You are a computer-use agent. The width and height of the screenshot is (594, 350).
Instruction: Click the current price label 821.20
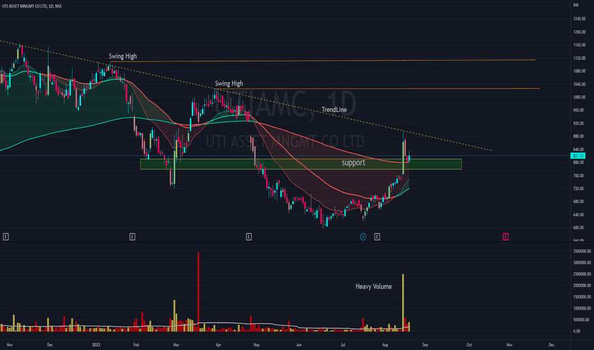tap(578, 156)
